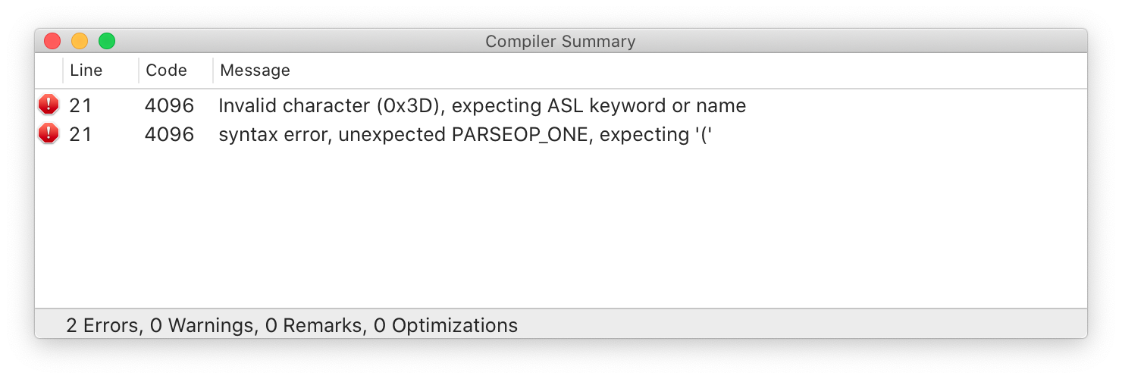Select line number 21 in Invalid character row
Image resolution: width=1122 pixels, height=379 pixels.
(80, 105)
